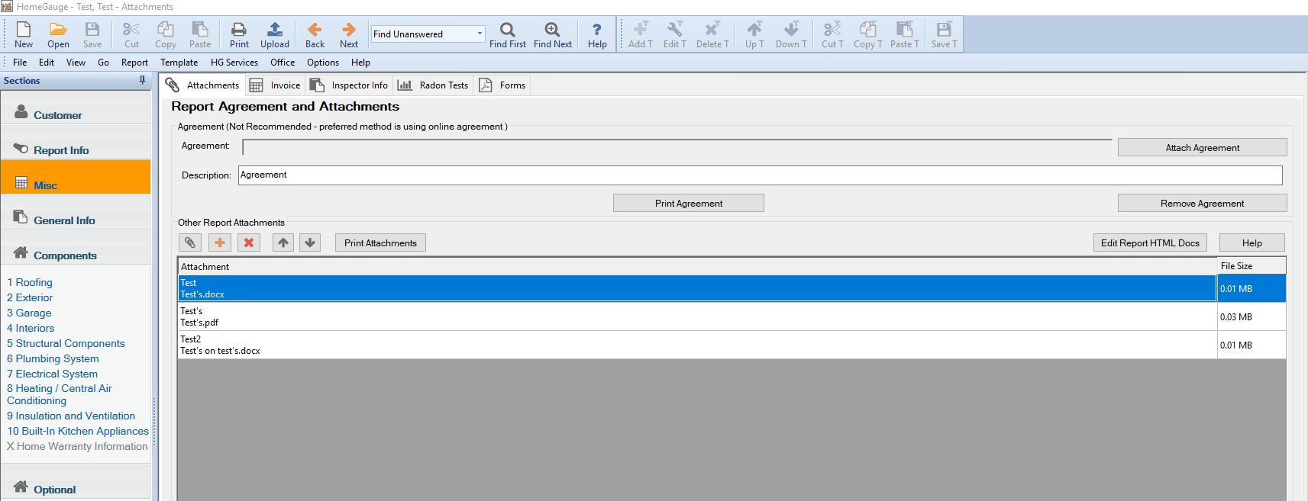Click Edit Report HTML Docs button
Screen dimensions: 1308x501
tap(1150, 242)
